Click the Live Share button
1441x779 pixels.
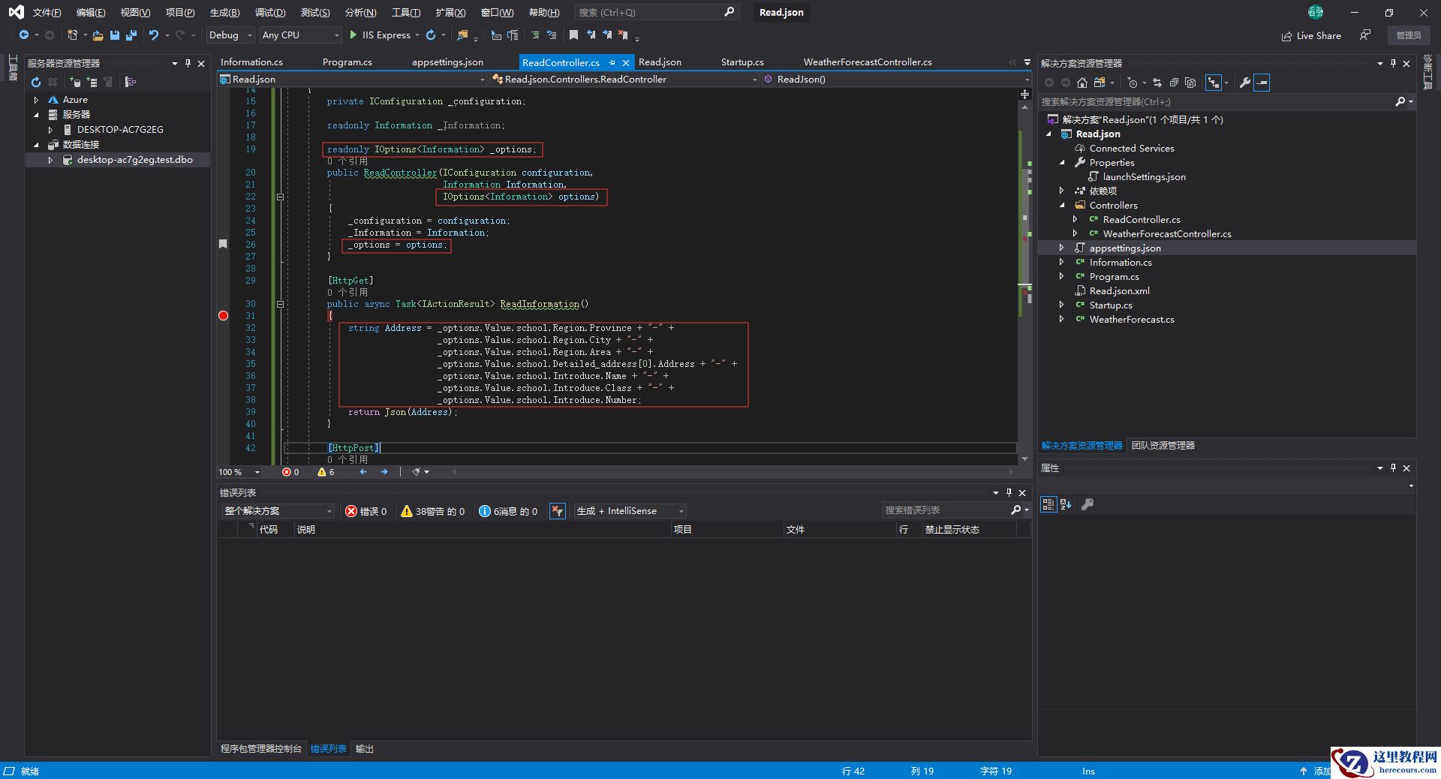point(1311,35)
